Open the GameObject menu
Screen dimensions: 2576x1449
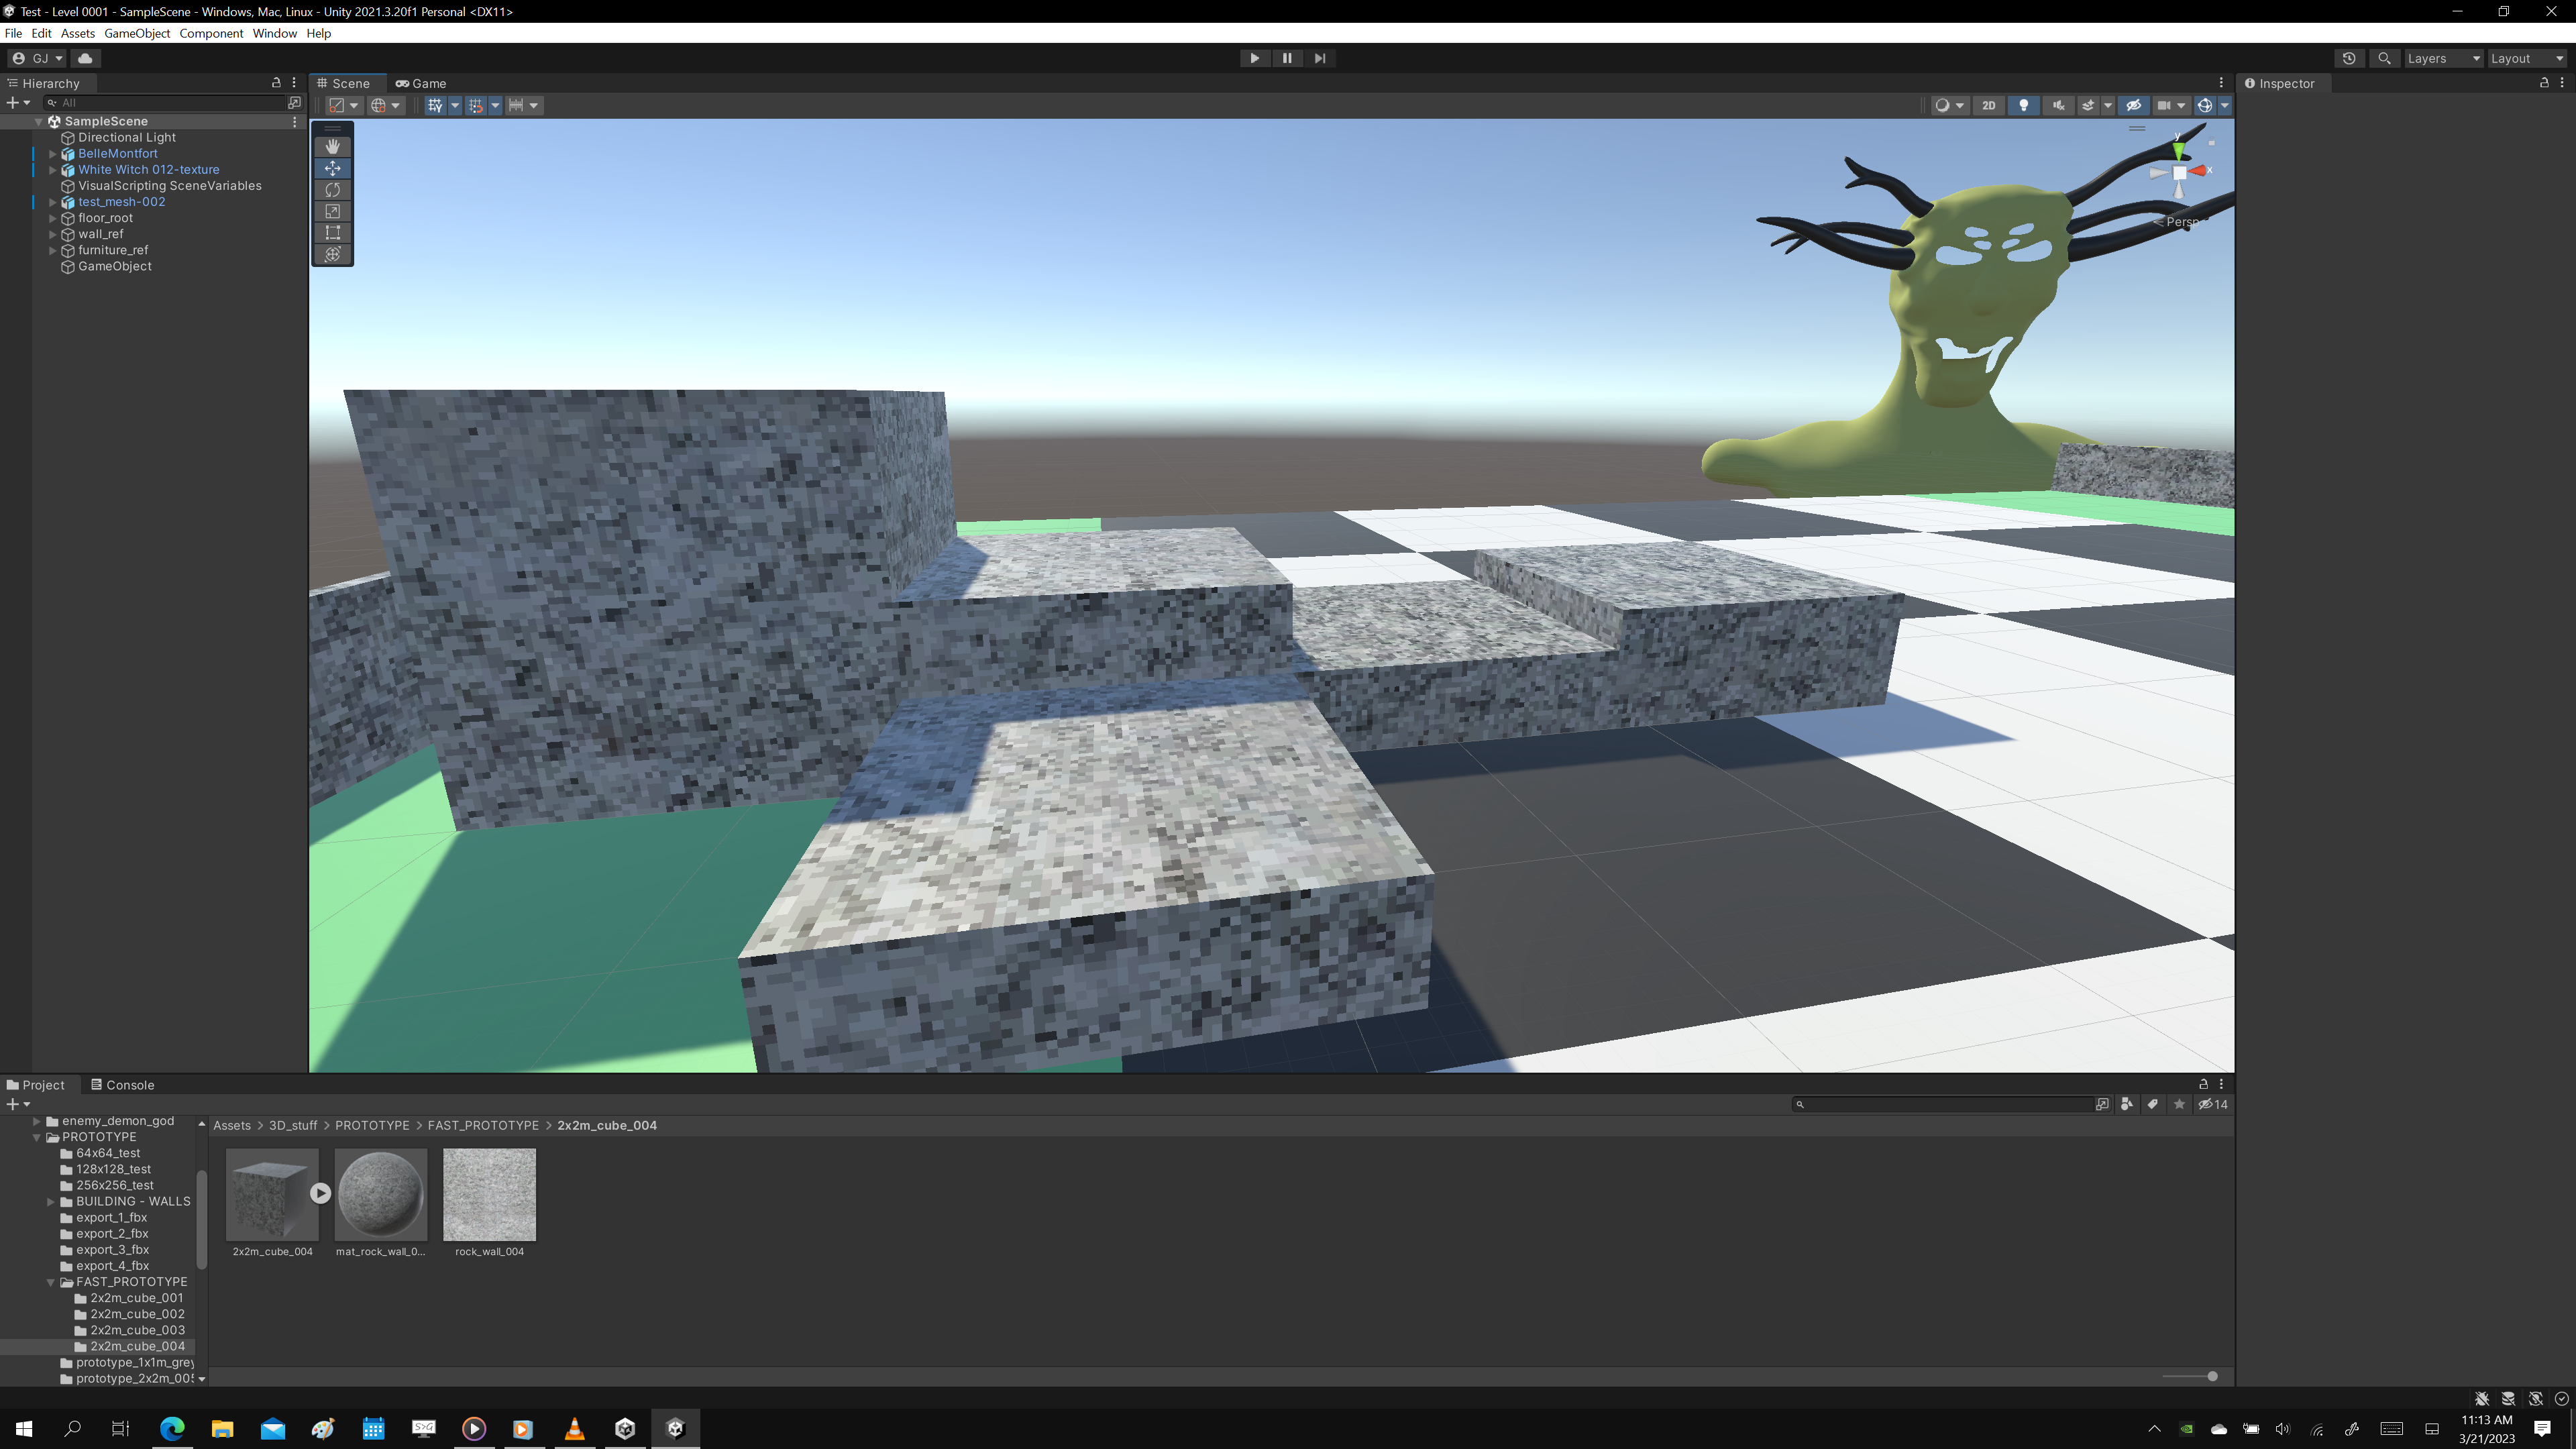[137, 33]
